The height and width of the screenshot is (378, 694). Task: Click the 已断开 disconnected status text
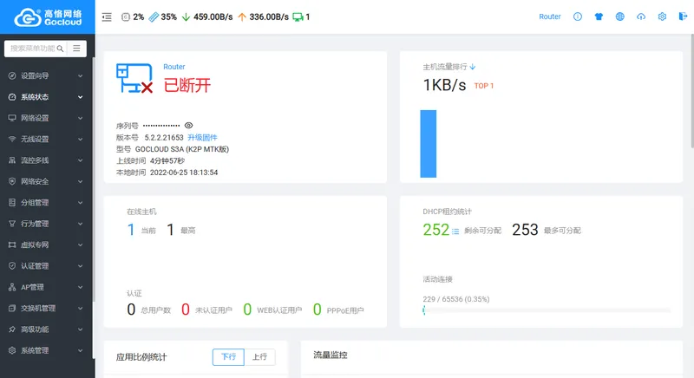coord(187,85)
